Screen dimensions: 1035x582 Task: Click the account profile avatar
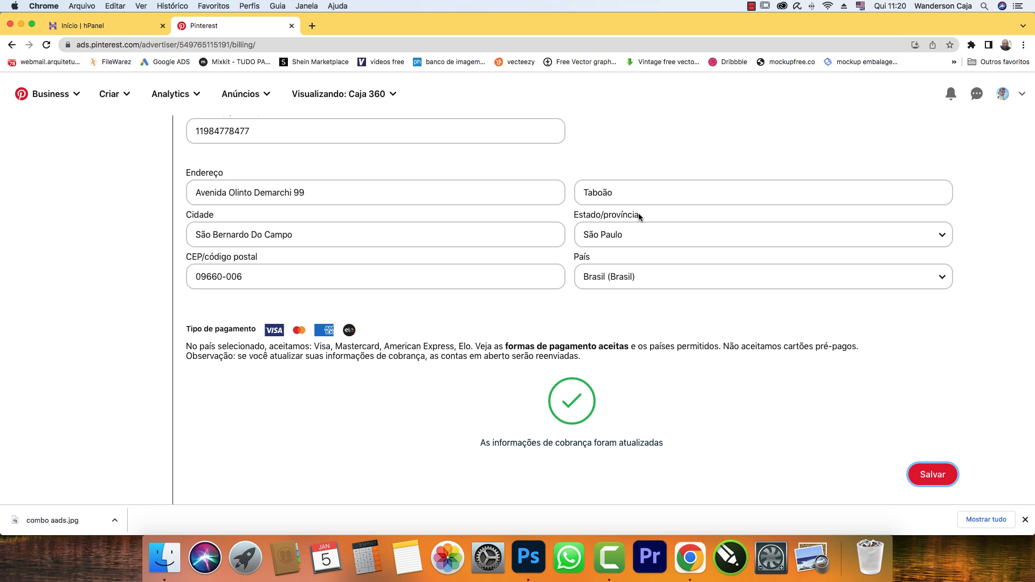click(1003, 94)
